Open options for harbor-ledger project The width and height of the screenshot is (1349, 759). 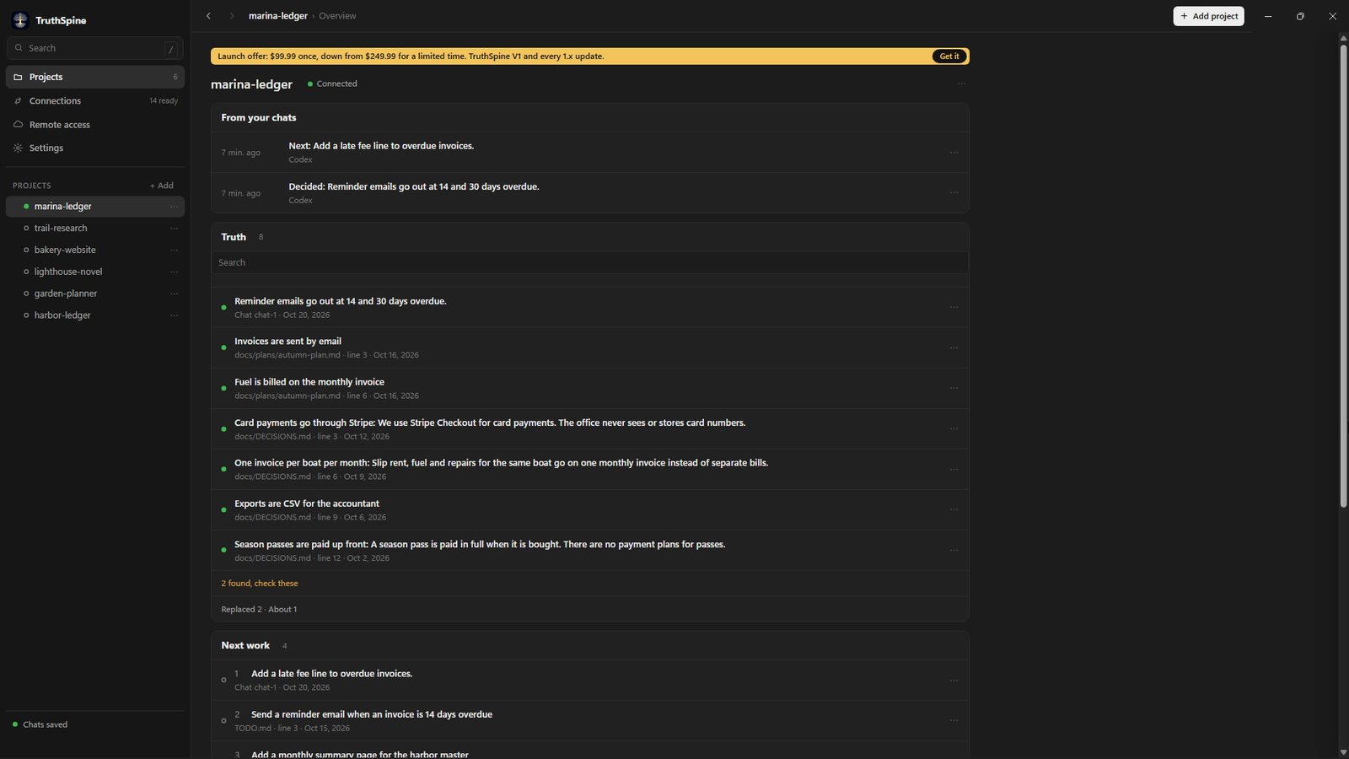coord(174,315)
